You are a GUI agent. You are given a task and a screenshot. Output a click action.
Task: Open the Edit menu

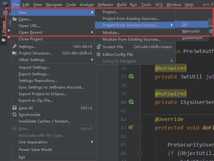click(x=26, y=5)
